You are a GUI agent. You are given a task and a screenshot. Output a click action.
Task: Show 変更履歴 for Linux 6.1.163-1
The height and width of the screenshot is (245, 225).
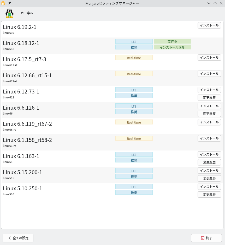209,162
